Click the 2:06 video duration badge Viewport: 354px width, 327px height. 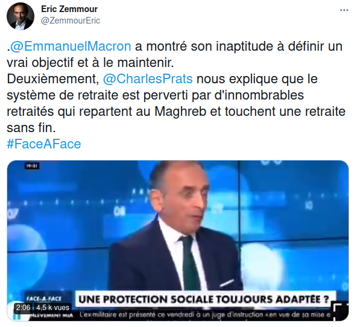23,307
